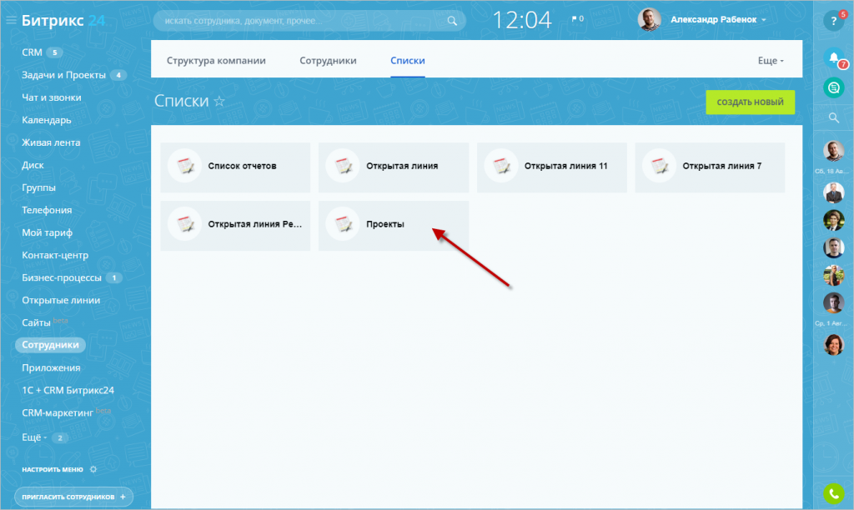Click Пригласить сотрудников button
Image resolution: width=854 pixels, height=510 pixels.
click(73, 497)
